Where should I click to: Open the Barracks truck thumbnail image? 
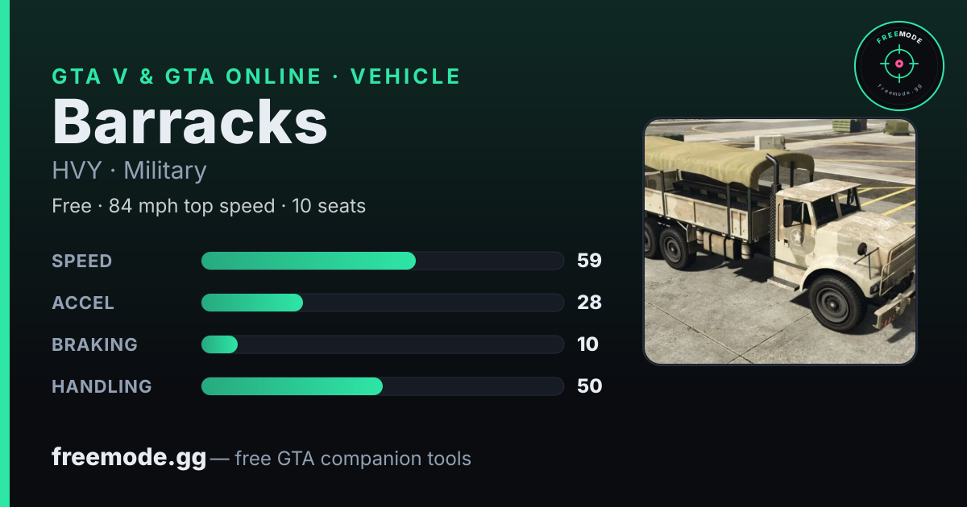(x=780, y=241)
